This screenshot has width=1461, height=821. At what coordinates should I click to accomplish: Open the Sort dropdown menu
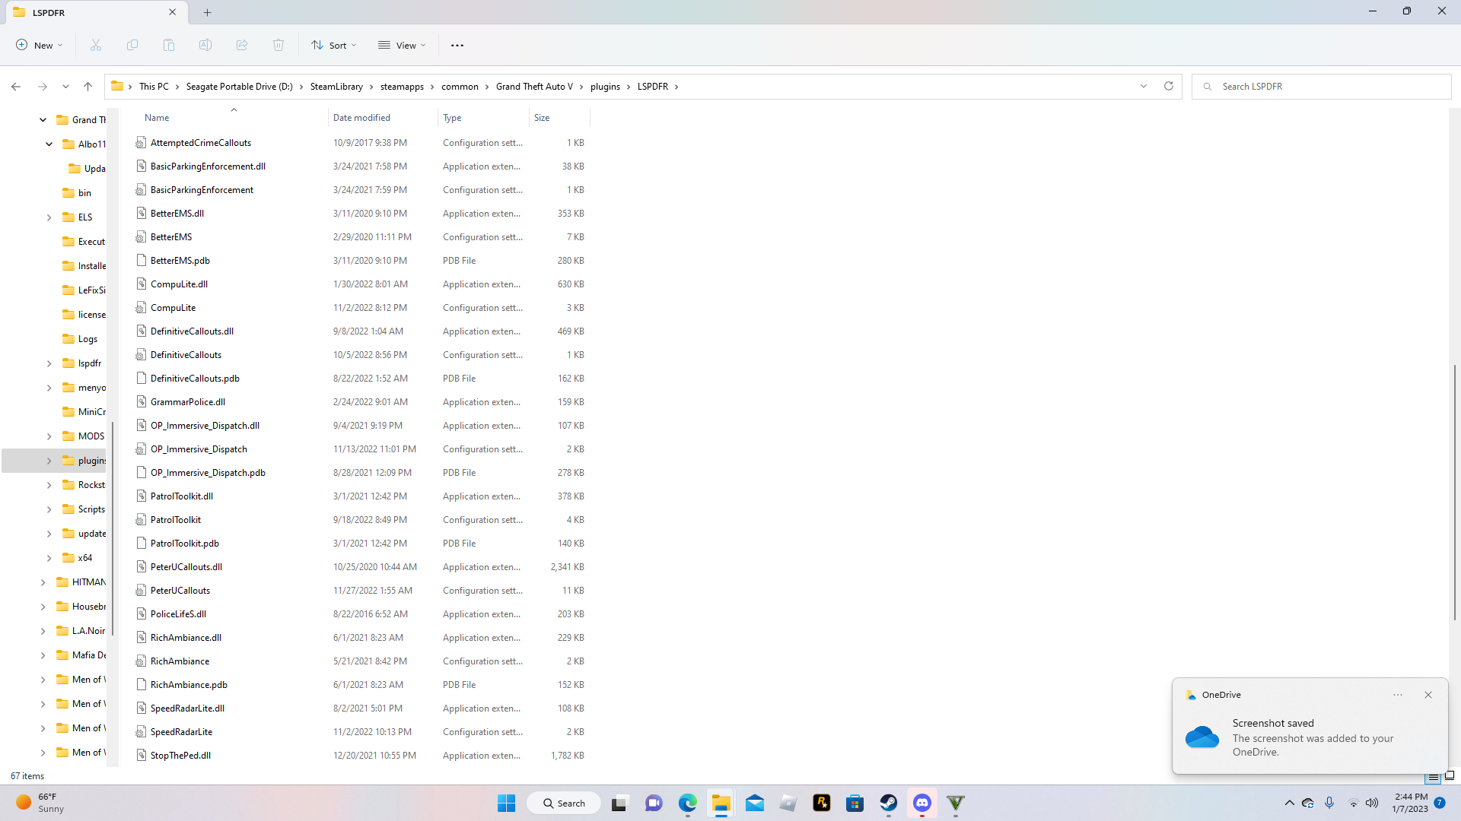[x=334, y=46]
